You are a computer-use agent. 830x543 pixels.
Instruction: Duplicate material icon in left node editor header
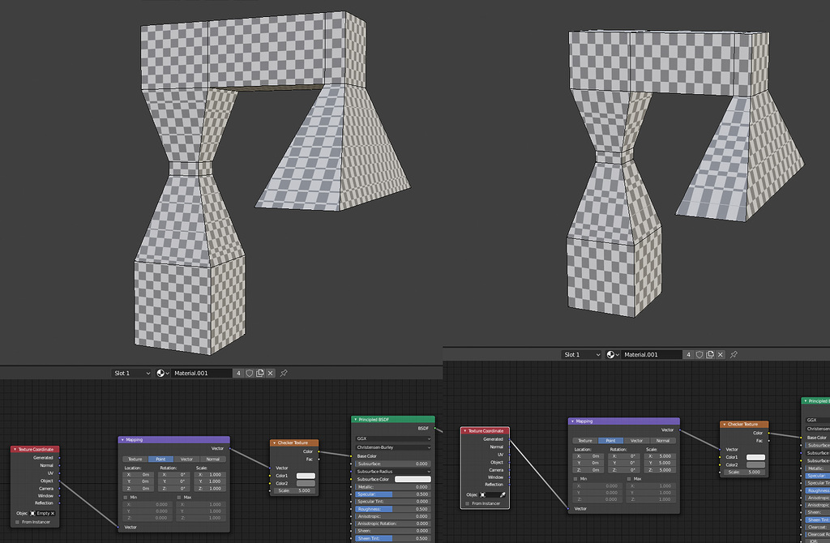pos(260,373)
